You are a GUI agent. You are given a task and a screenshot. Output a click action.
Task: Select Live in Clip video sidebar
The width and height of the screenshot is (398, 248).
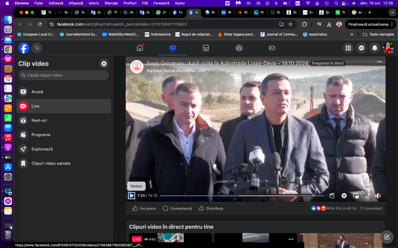(x=63, y=106)
